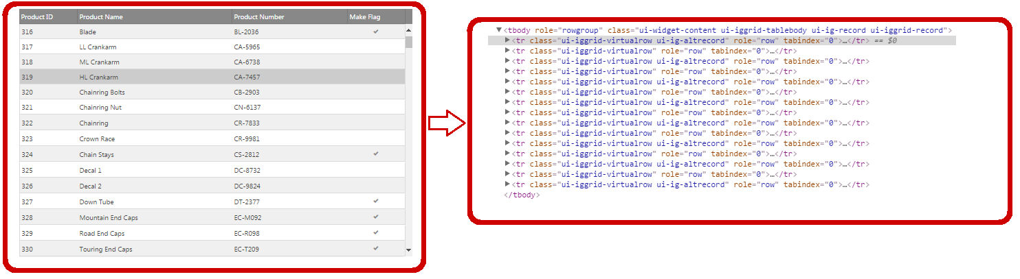Select the Crown Race product row
The height and width of the screenshot is (279, 1020).
(x=97, y=139)
